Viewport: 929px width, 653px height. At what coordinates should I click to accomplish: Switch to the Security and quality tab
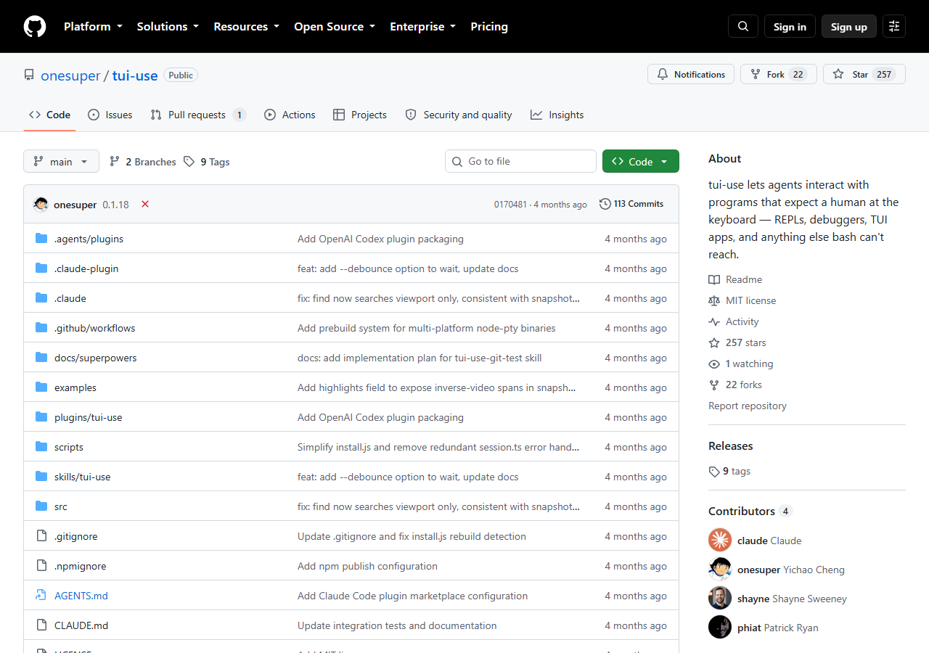[459, 115]
